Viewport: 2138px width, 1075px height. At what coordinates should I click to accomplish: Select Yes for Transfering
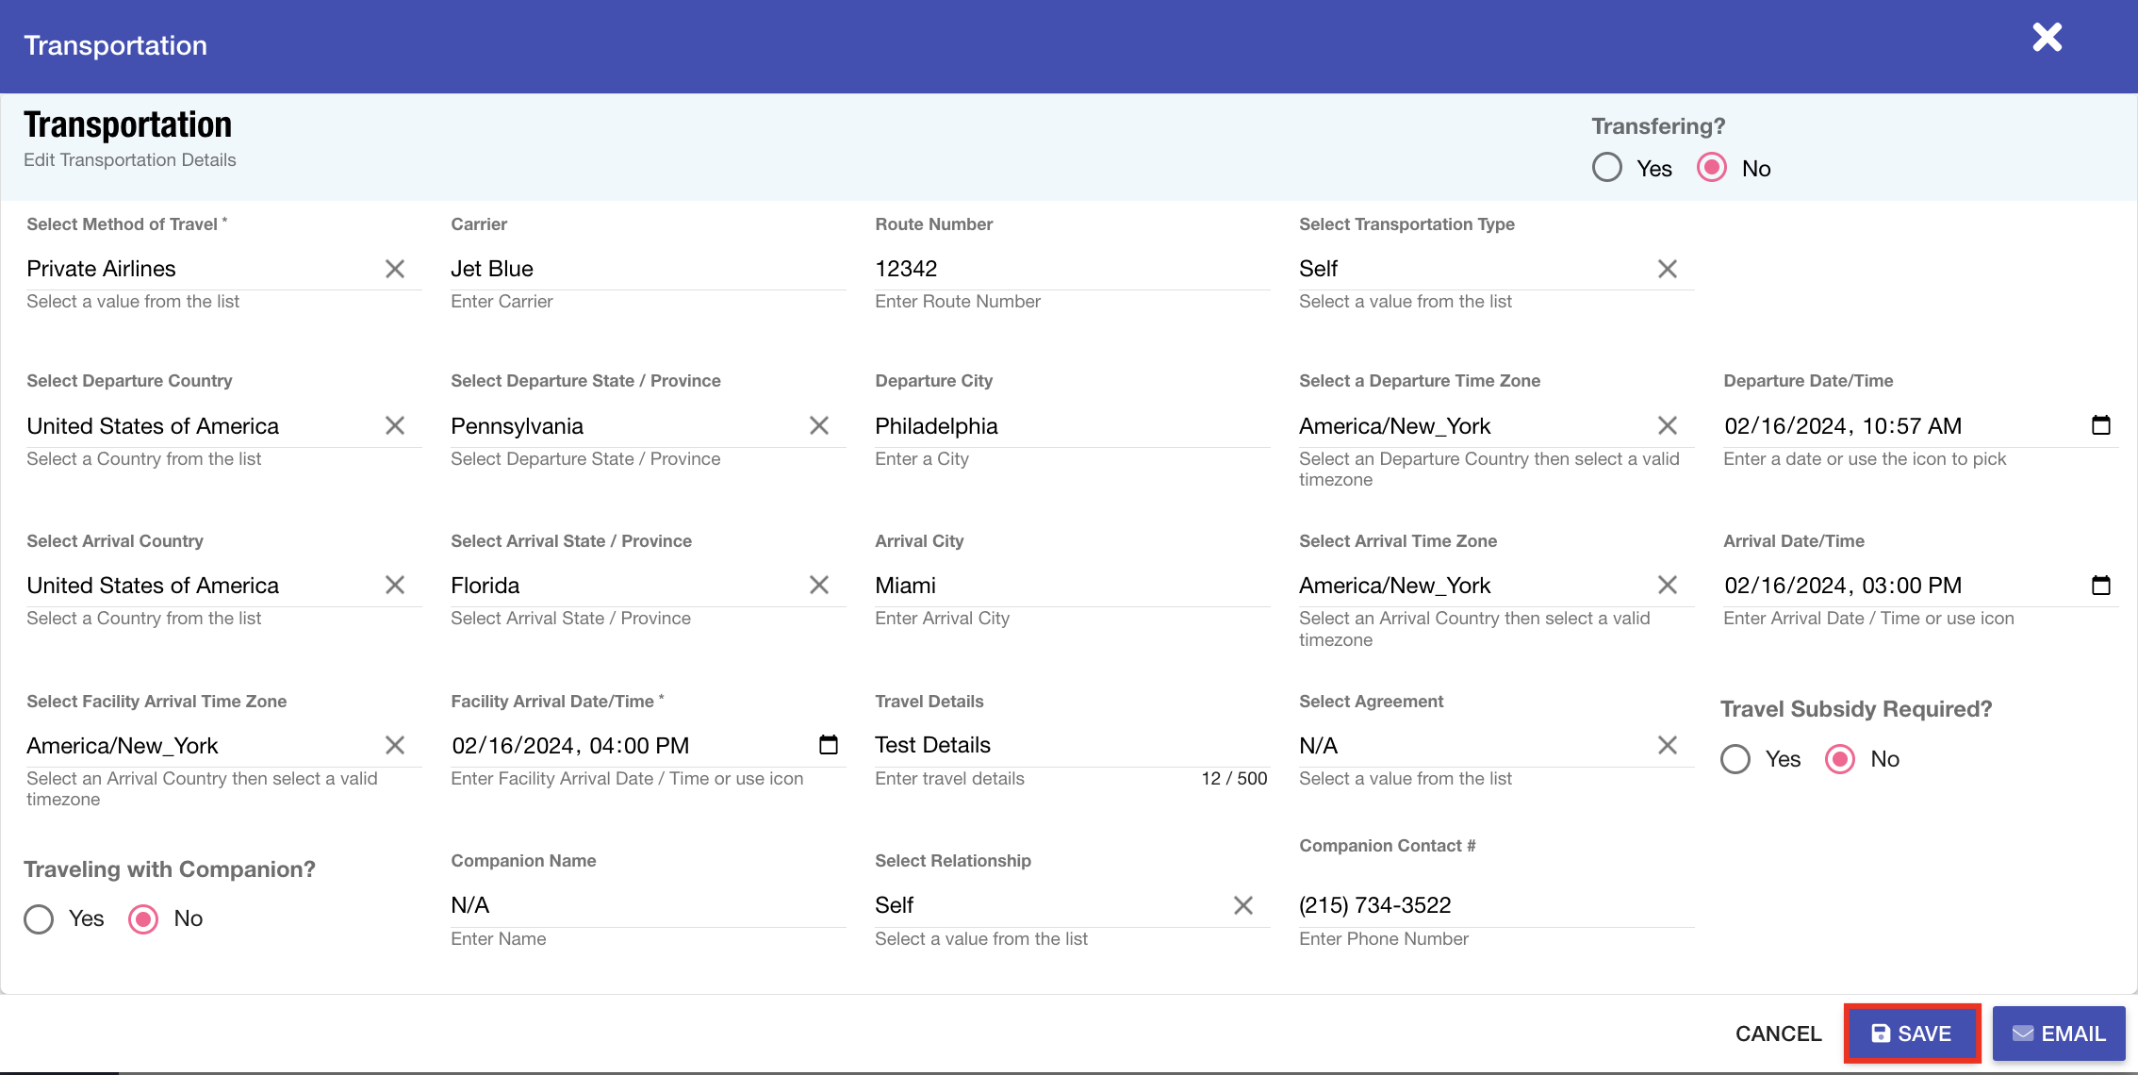1607,168
